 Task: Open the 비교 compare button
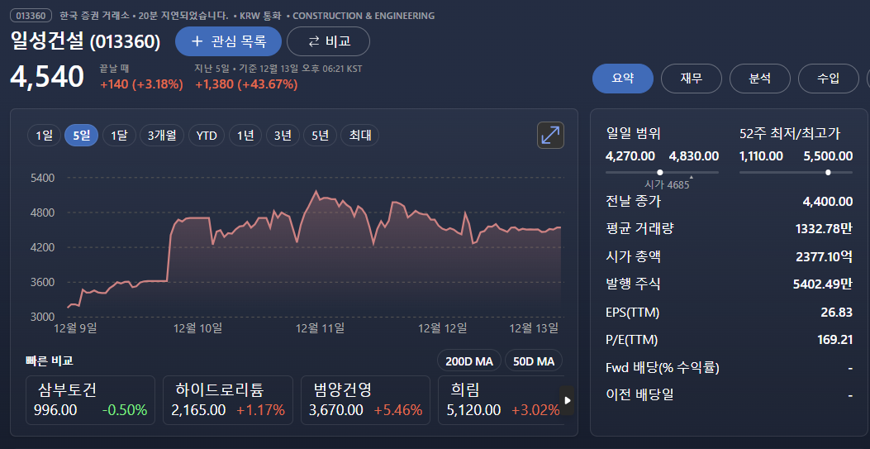(329, 41)
